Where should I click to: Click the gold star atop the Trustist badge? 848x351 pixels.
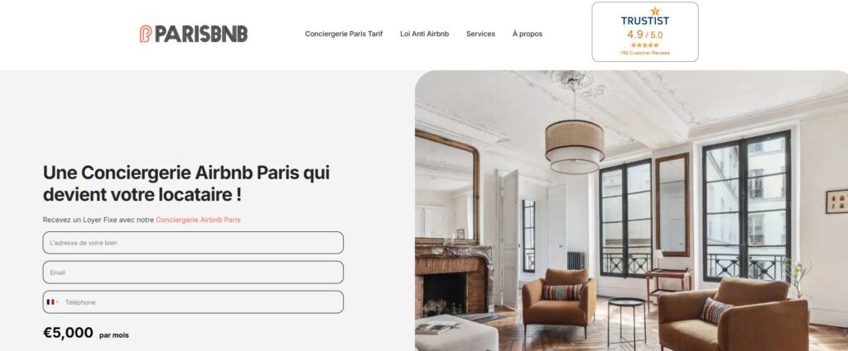click(x=655, y=11)
